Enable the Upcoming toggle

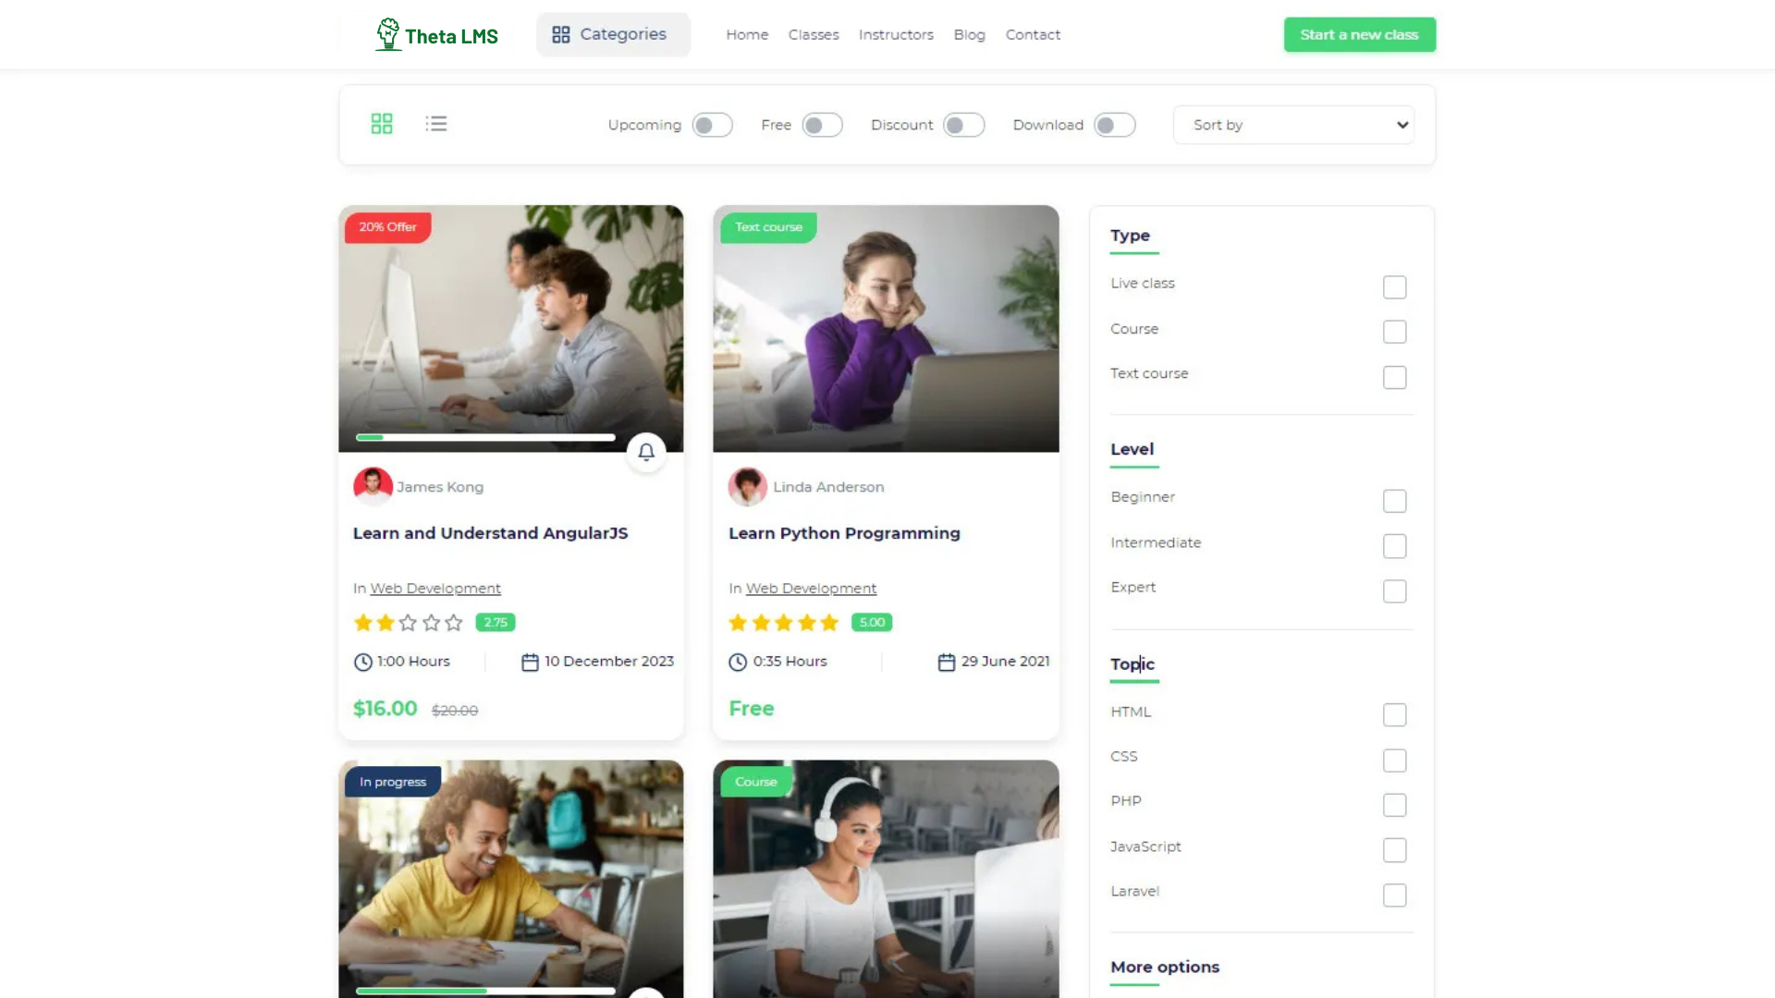pyautogui.click(x=712, y=125)
